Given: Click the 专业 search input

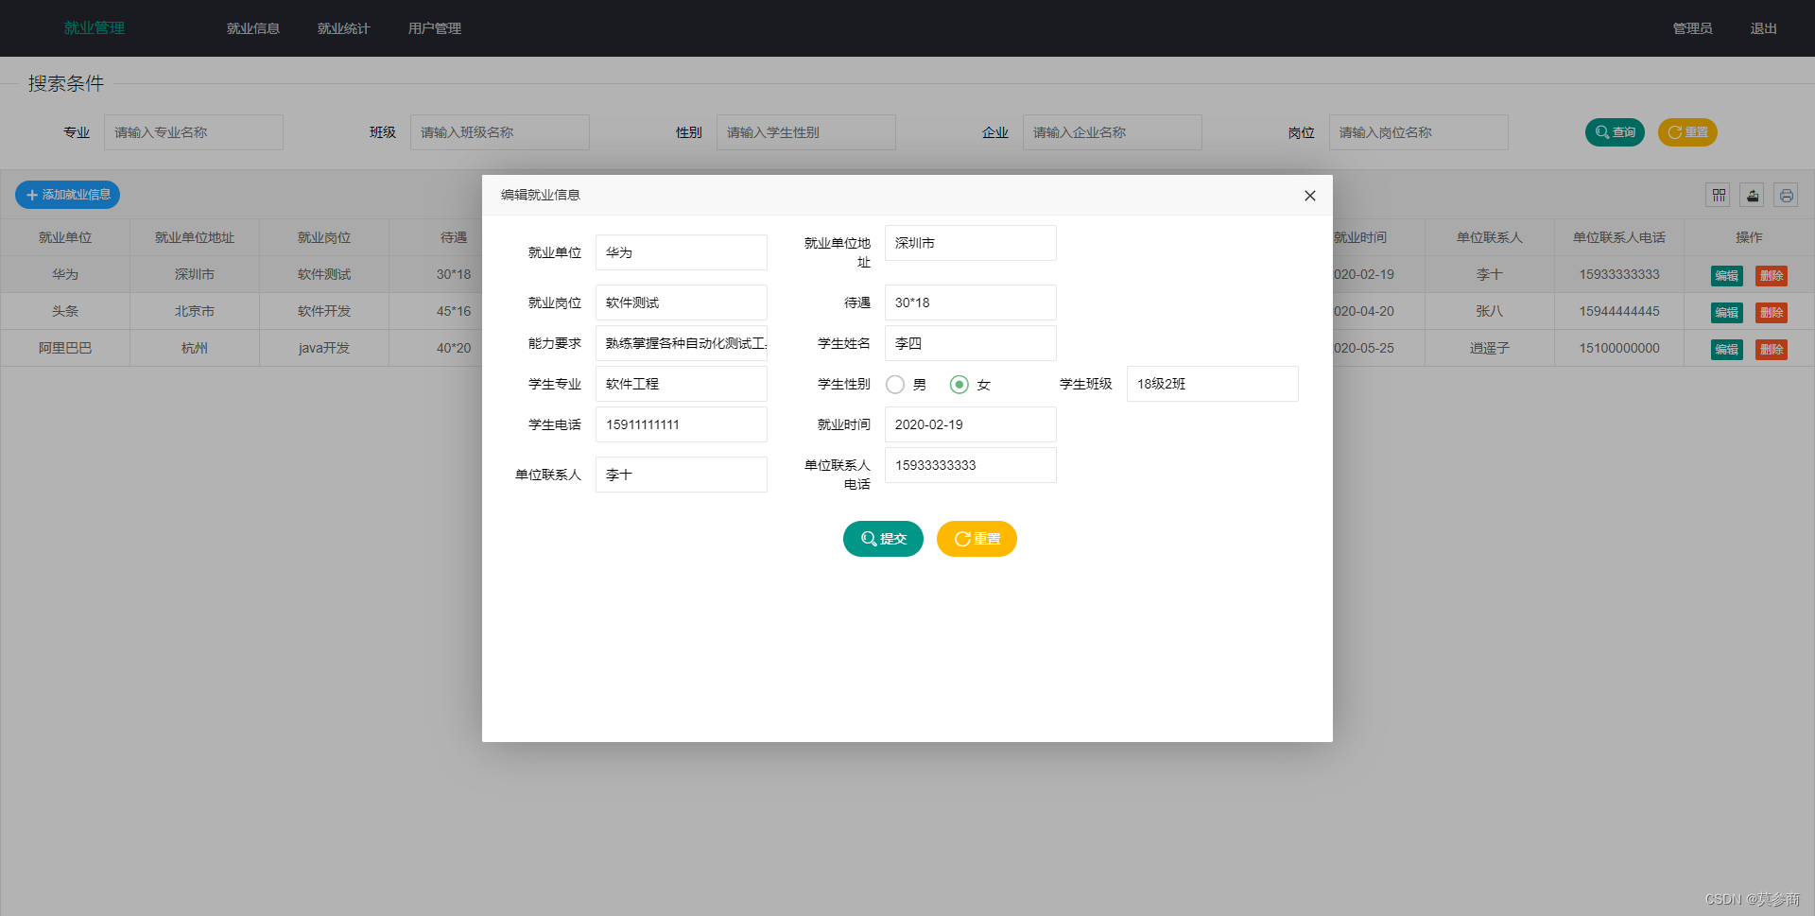Looking at the screenshot, I should (194, 132).
